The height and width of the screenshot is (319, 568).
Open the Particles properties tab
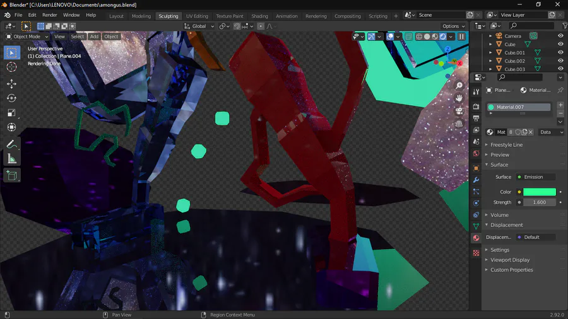[x=476, y=191]
